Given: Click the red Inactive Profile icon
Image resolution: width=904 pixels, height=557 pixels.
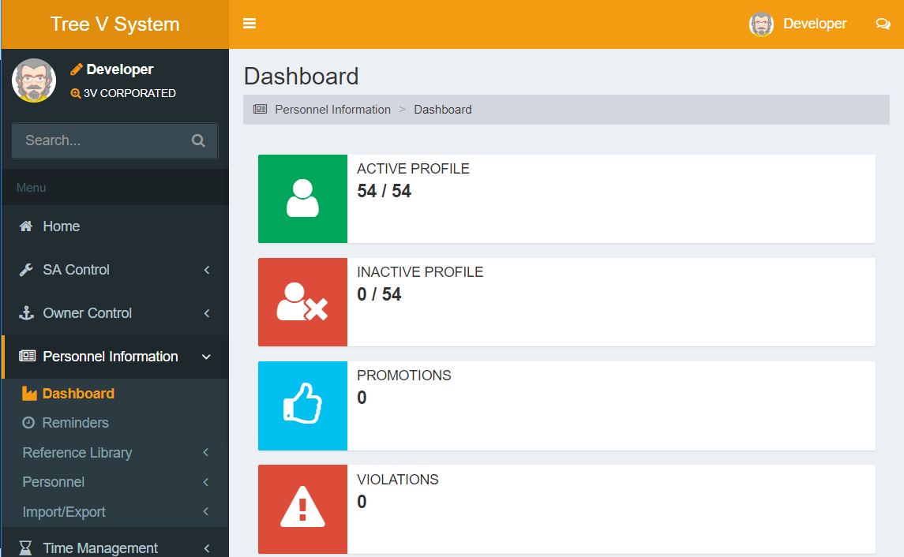Looking at the screenshot, I should [302, 302].
